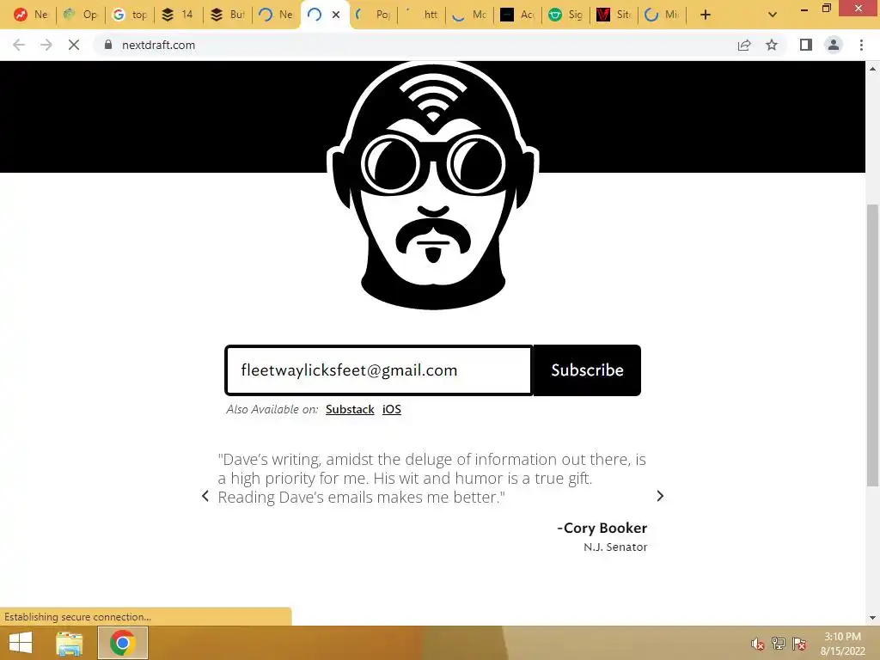
Task: Go back to the previous page
Action: (x=19, y=45)
